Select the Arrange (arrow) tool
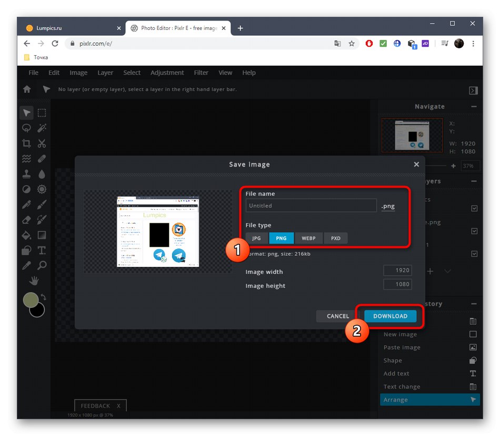 [26, 113]
